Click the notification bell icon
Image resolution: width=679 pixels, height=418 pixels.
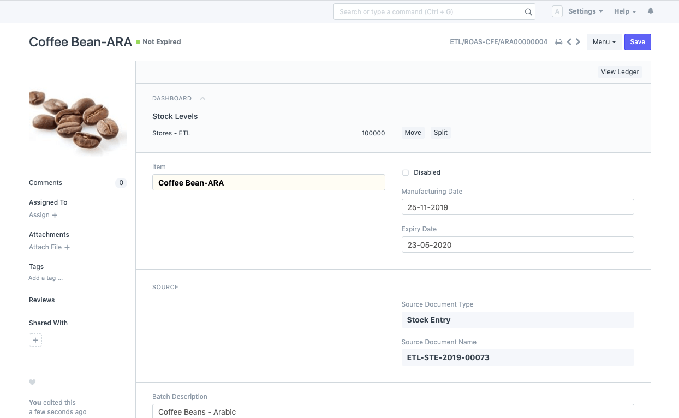coord(650,11)
